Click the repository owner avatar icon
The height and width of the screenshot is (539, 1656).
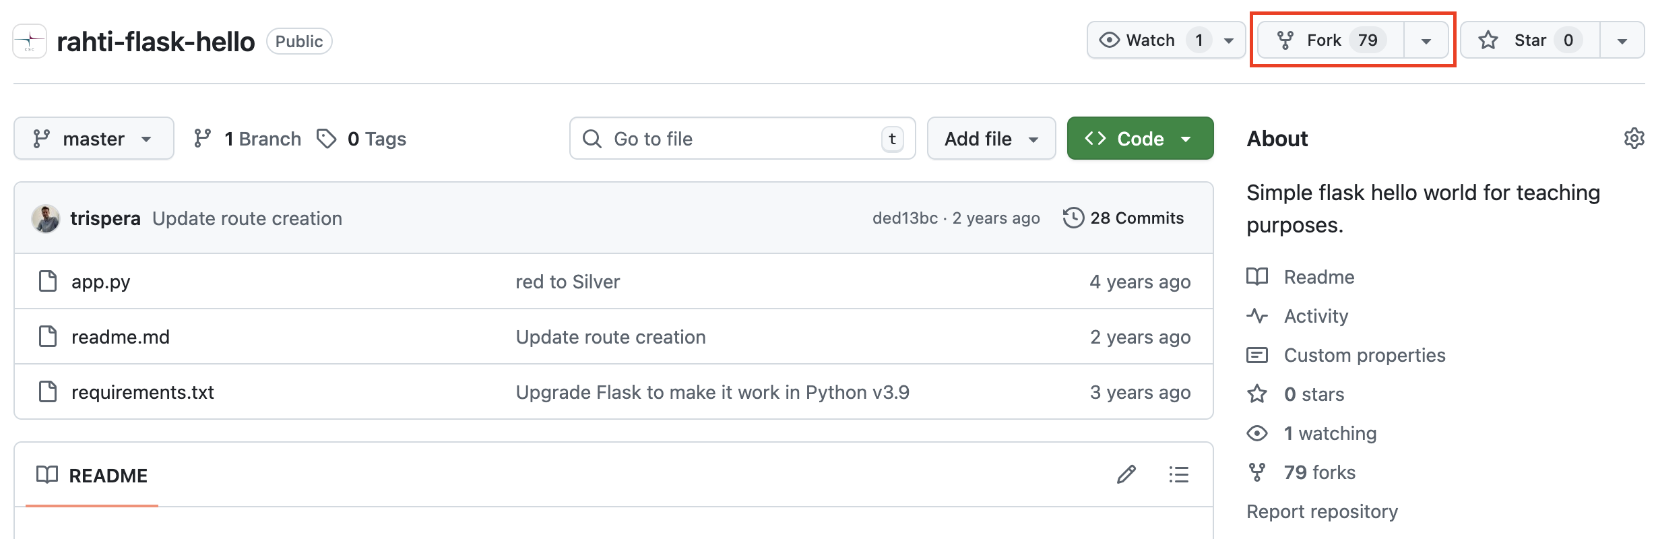click(30, 41)
